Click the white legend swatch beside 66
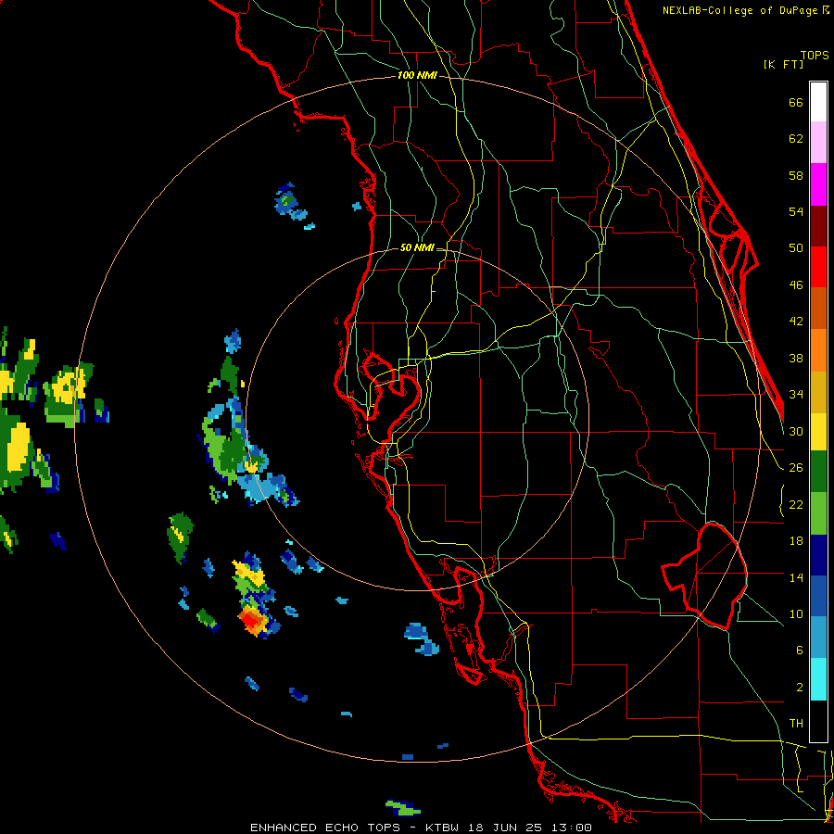 click(x=818, y=102)
